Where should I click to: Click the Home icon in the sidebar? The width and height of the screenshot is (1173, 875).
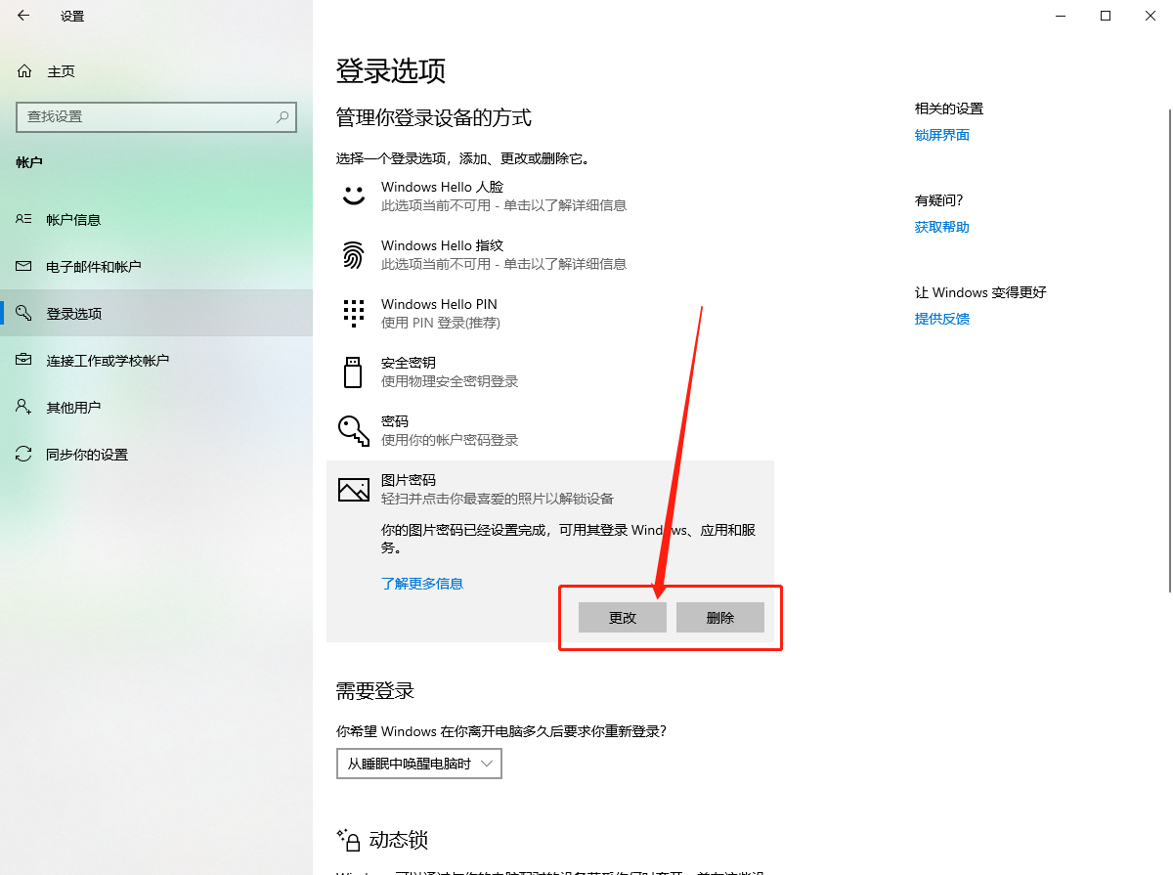coord(25,70)
